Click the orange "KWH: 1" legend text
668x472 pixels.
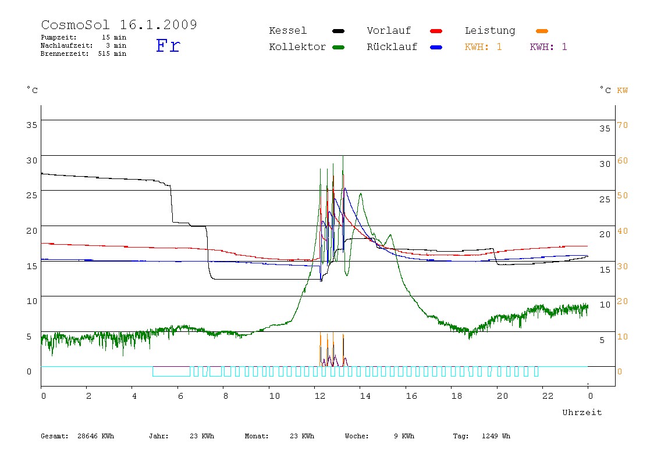[x=483, y=47]
